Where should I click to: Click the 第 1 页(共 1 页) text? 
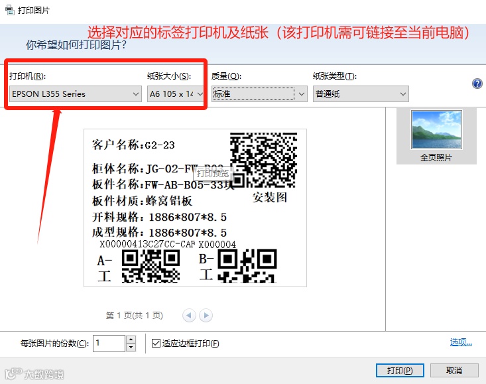click(134, 316)
